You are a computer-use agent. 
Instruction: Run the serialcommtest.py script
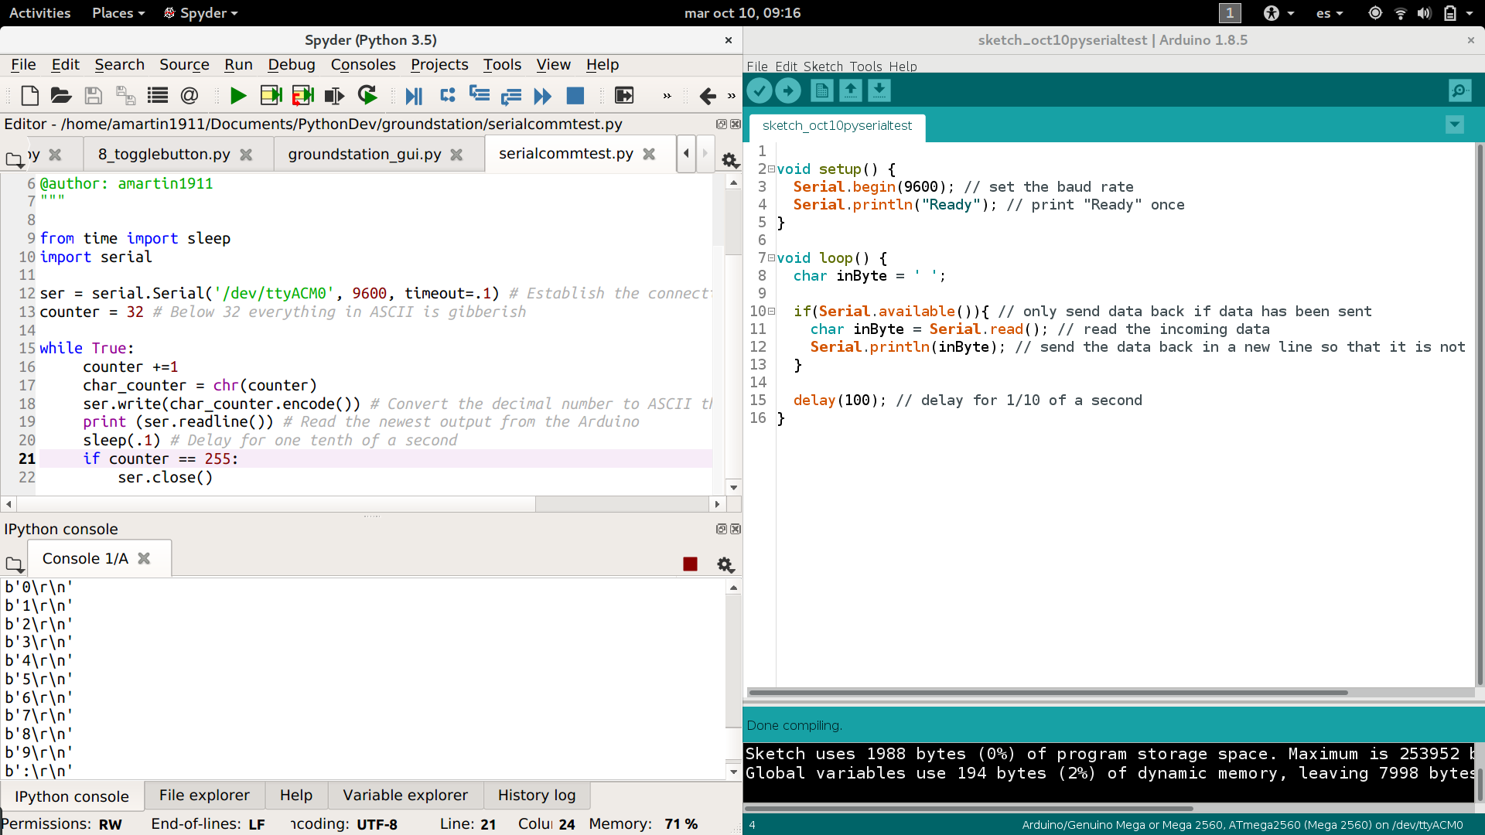(237, 95)
